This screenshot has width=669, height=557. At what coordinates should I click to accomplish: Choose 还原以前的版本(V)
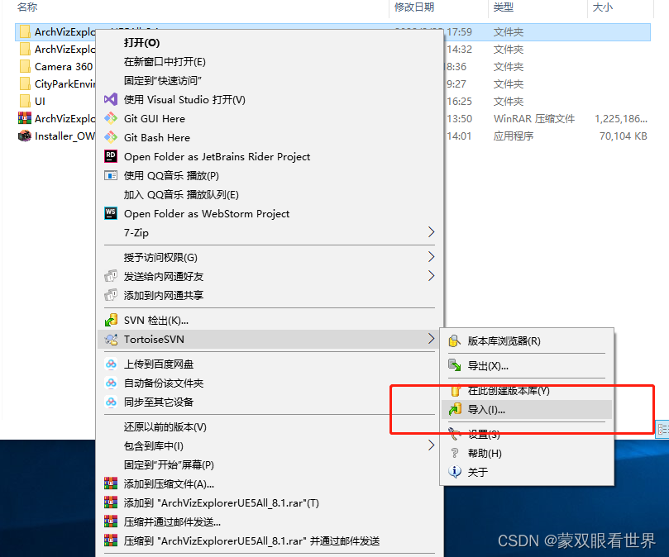click(165, 427)
